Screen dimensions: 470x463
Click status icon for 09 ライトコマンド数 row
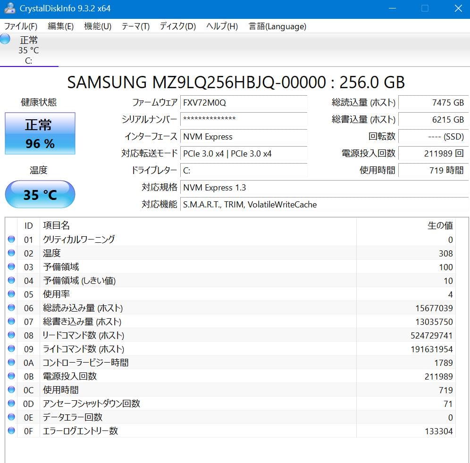click(11, 348)
